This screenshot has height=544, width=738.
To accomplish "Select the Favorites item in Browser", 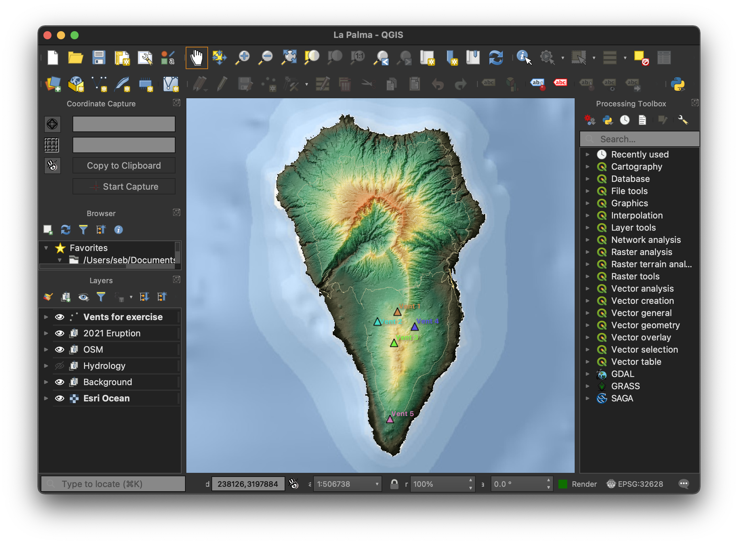I will (88, 248).
